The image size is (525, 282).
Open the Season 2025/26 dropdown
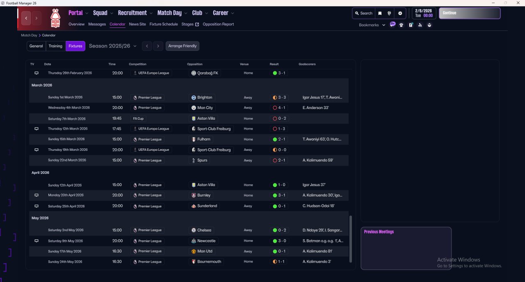[x=113, y=46]
